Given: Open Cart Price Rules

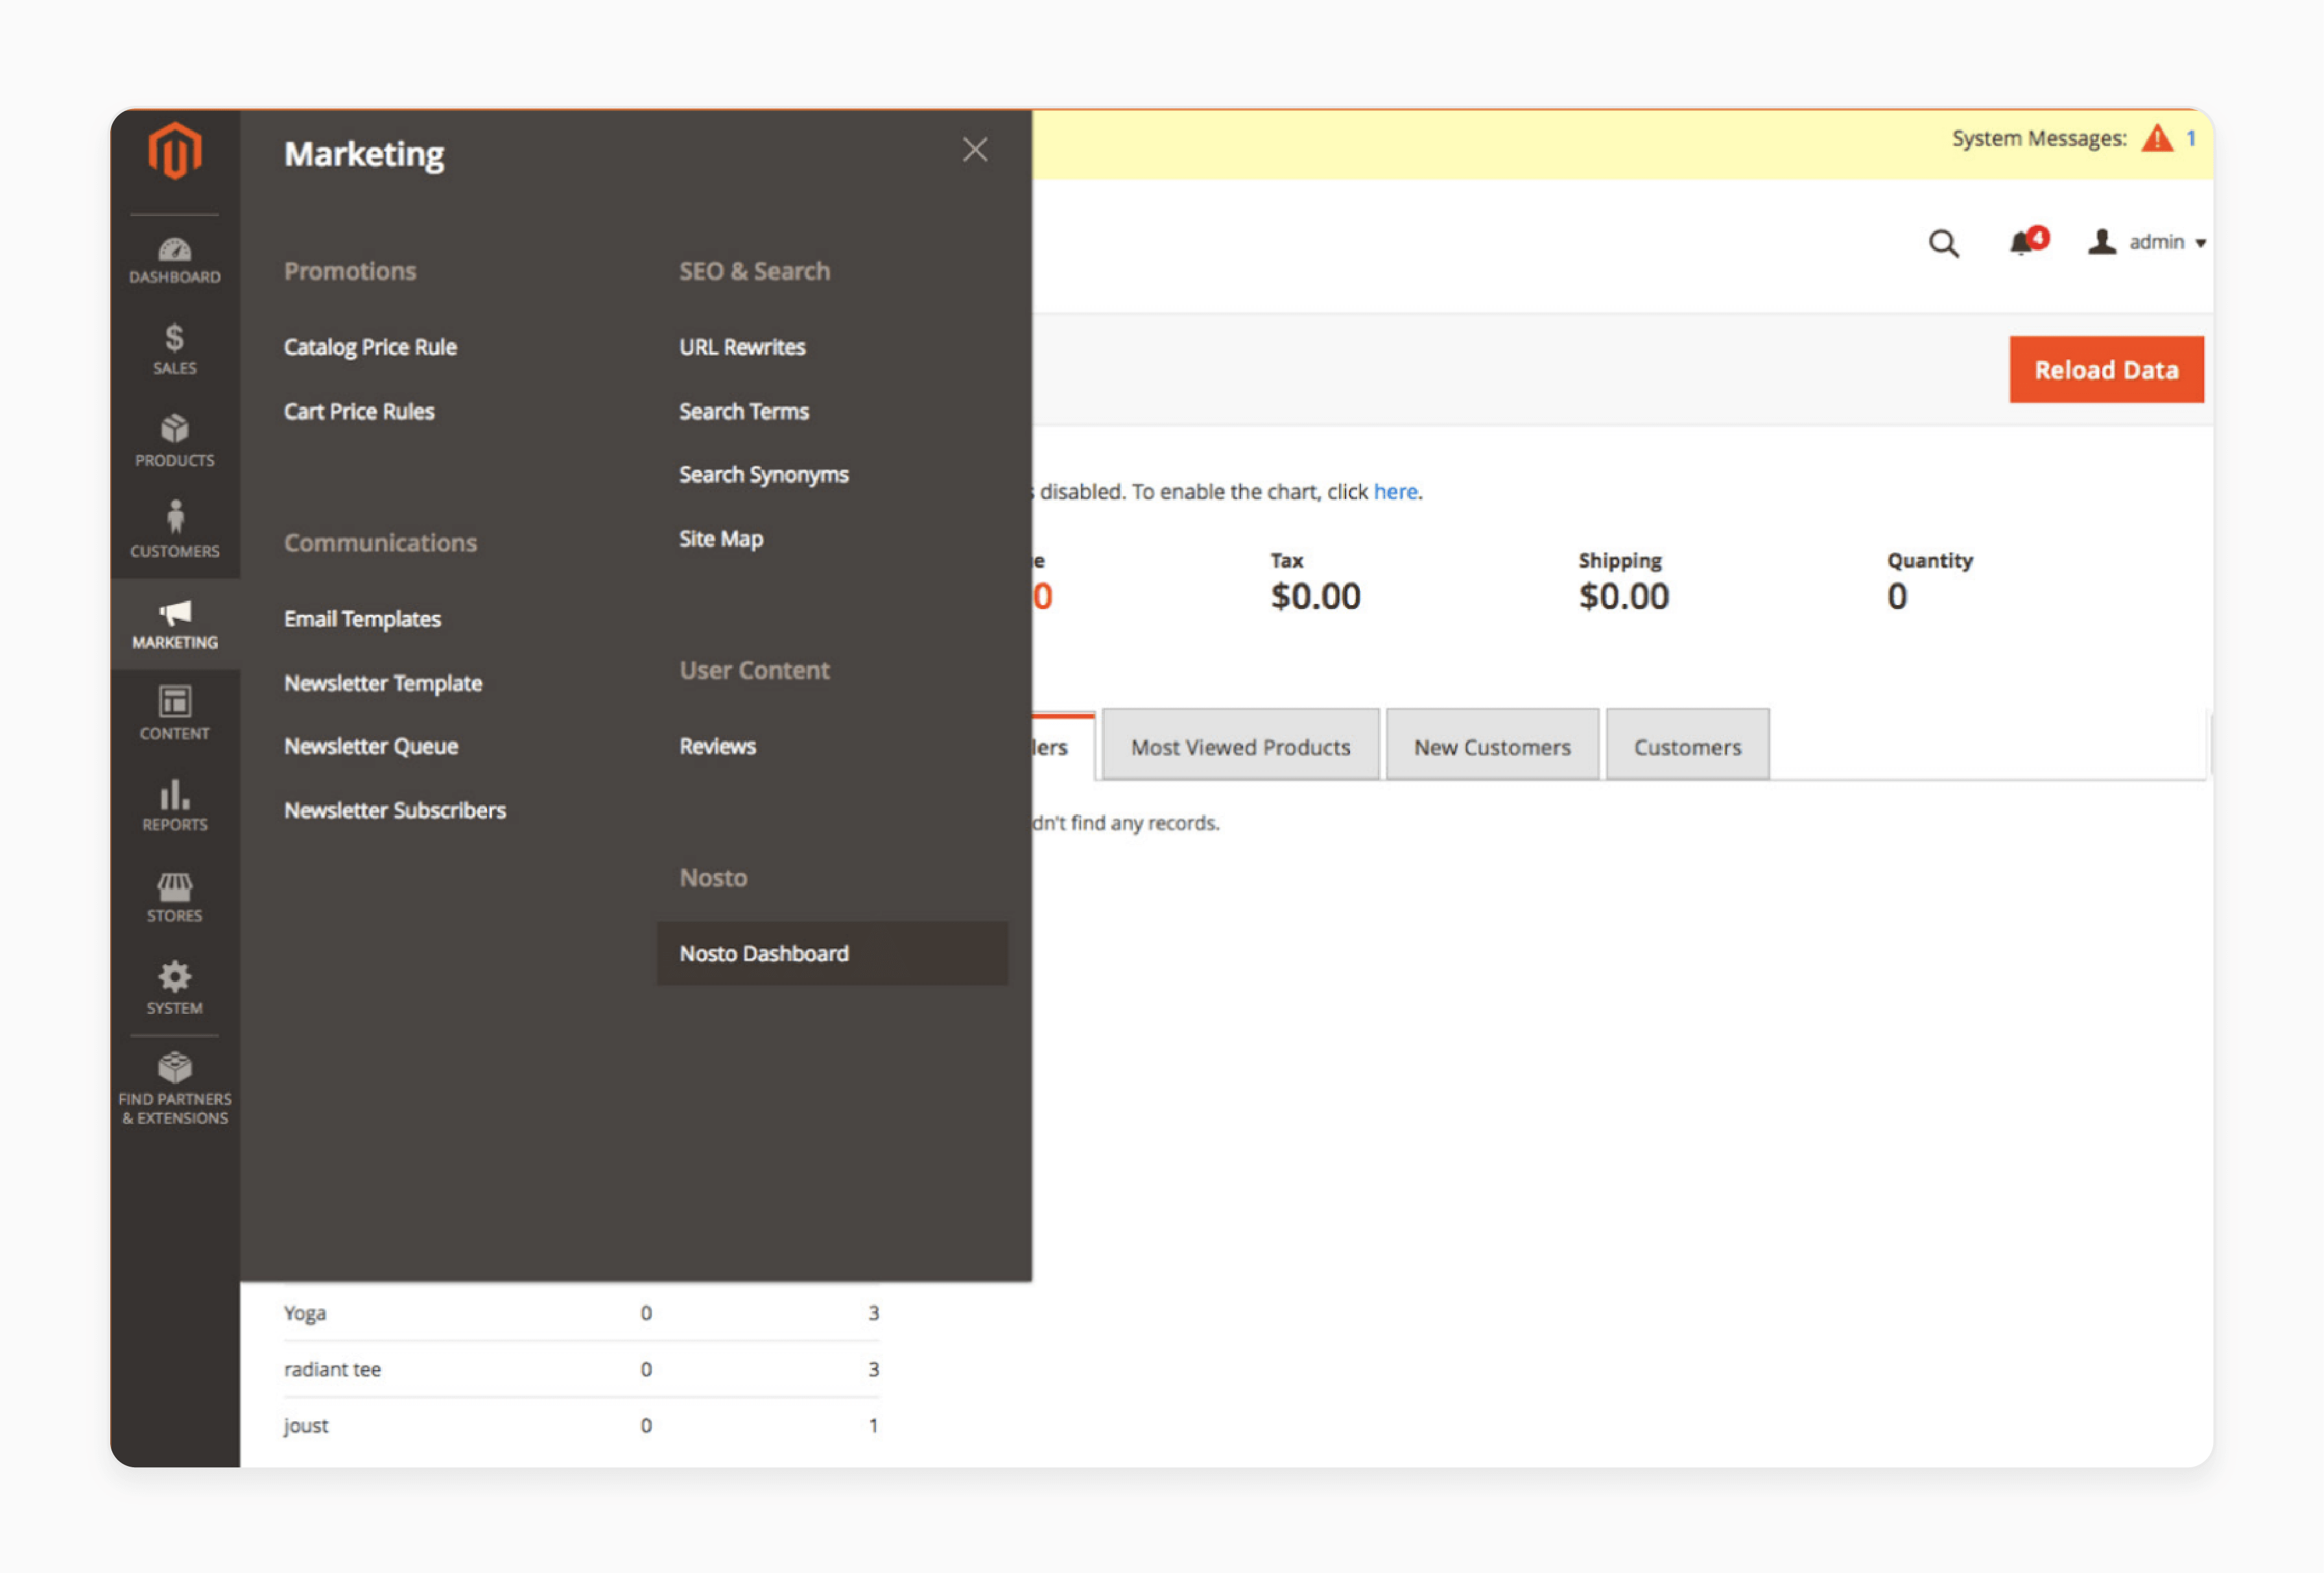Looking at the screenshot, I should [x=359, y=411].
